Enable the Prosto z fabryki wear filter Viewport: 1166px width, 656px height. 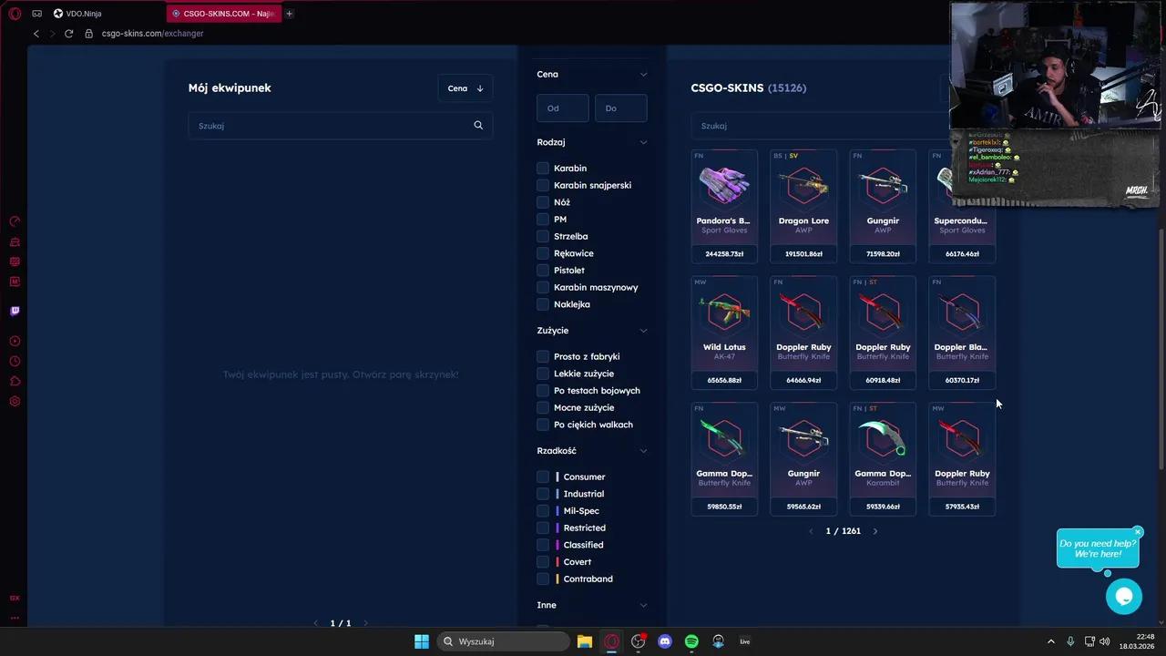click(x=543, y=356)
